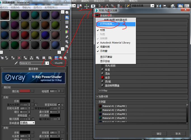Open the 材质(M) menu in Material Editor
The width and height of the screenshot is (191, 140).
15,8
